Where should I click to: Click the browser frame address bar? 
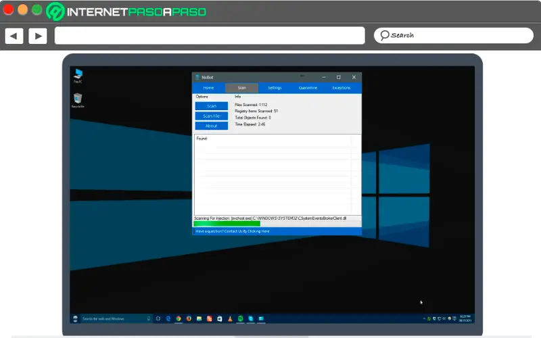point(210,36)
